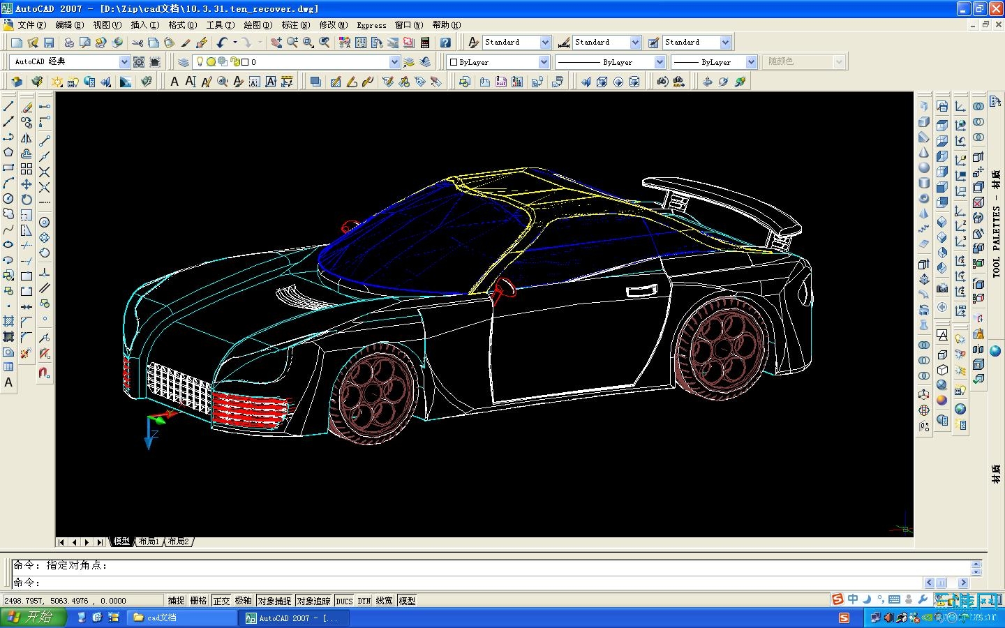The image size is (1005, 628).
Task: Click the Save (floppy disk) icon
Action: click(x=48, y=43)
